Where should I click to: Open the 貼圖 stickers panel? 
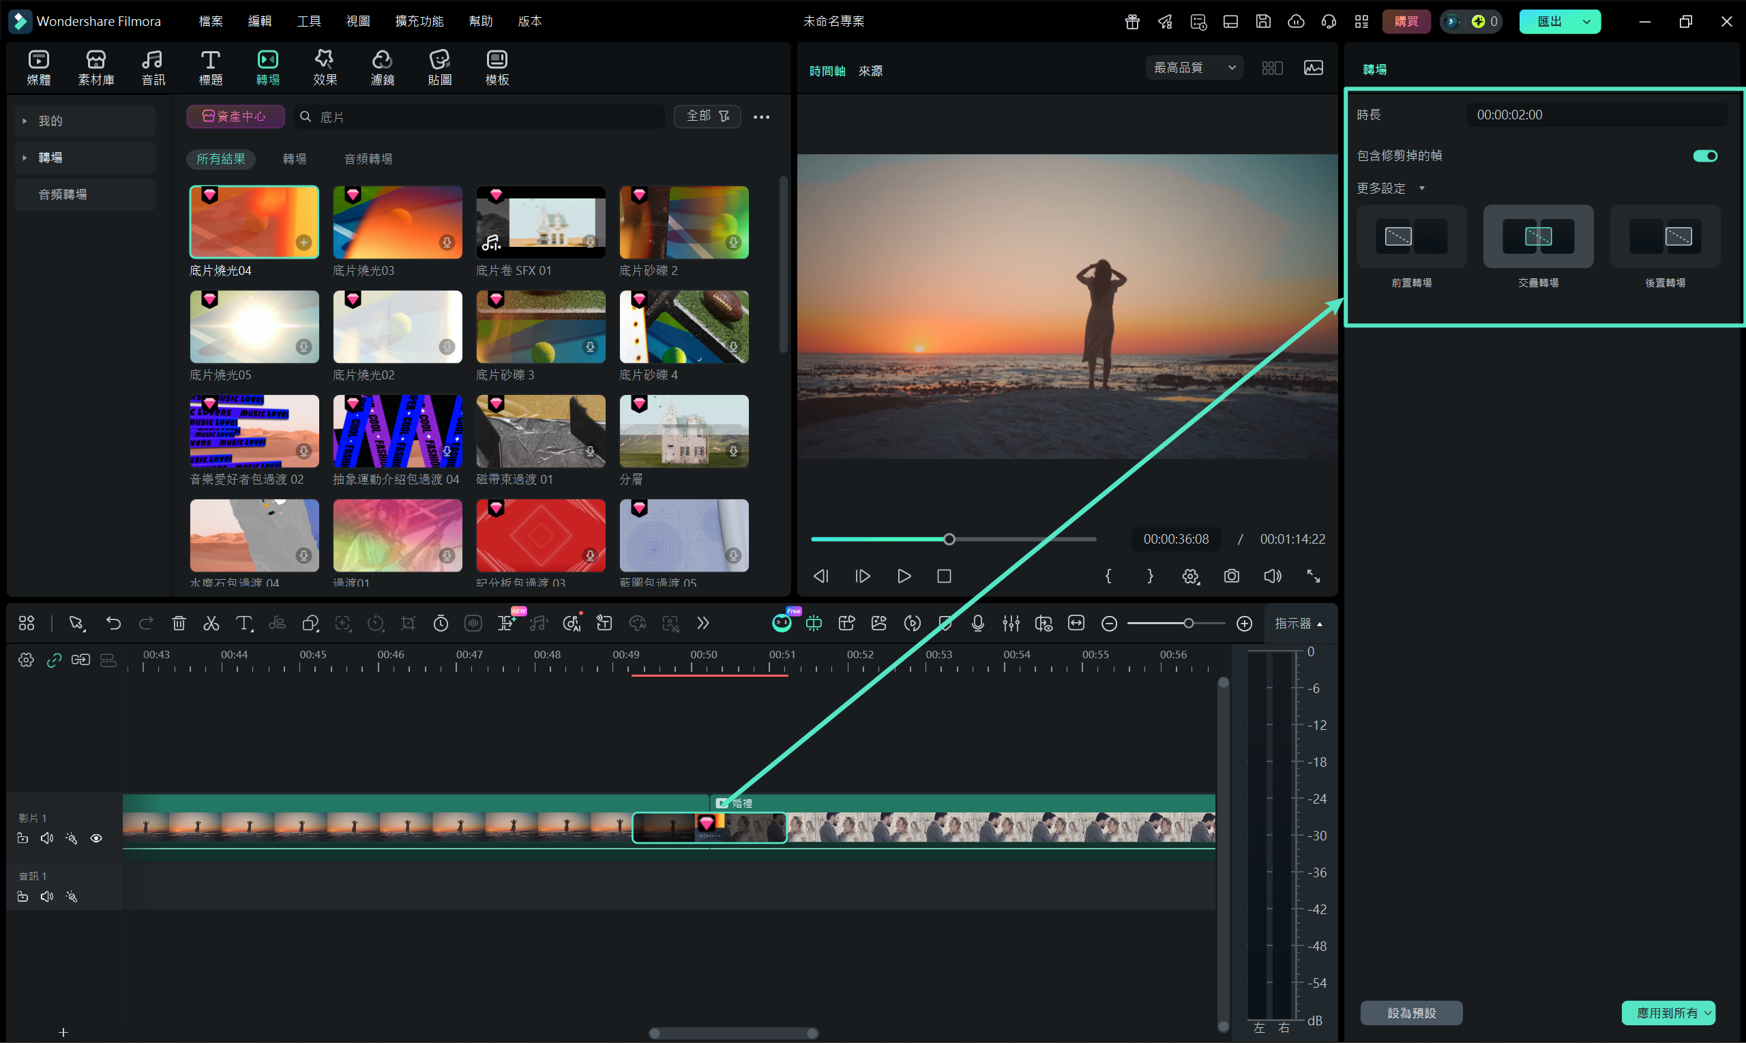(x=439, y=68)
